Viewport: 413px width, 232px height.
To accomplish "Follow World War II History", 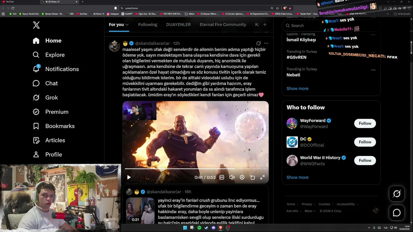I will [x=365, y=160].
